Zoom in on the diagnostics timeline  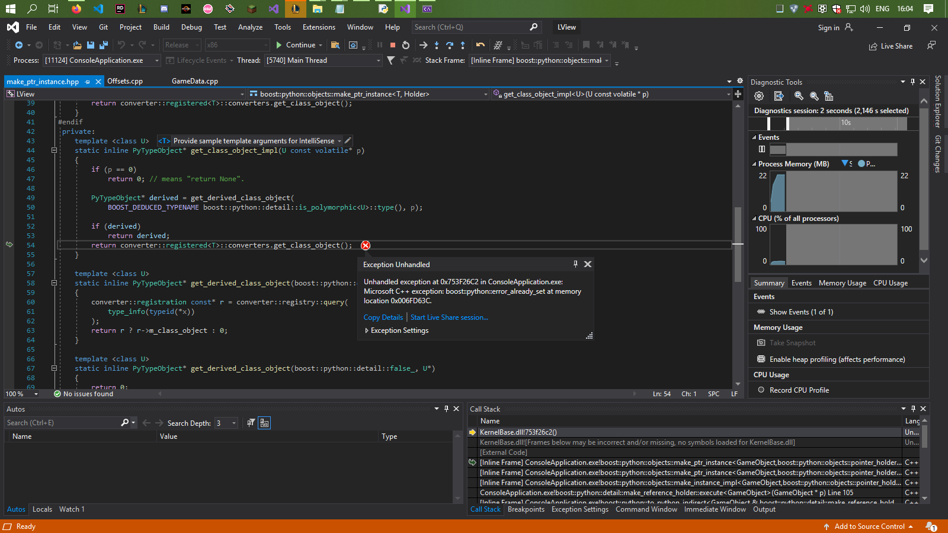click(799, 96)
